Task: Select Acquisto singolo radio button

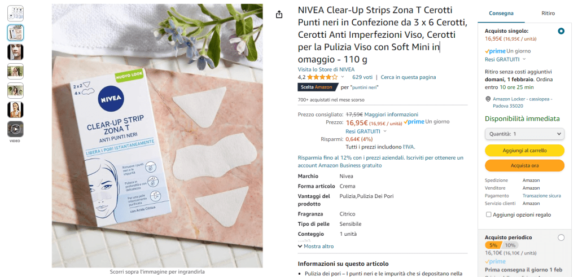Action: click(561, 31)
